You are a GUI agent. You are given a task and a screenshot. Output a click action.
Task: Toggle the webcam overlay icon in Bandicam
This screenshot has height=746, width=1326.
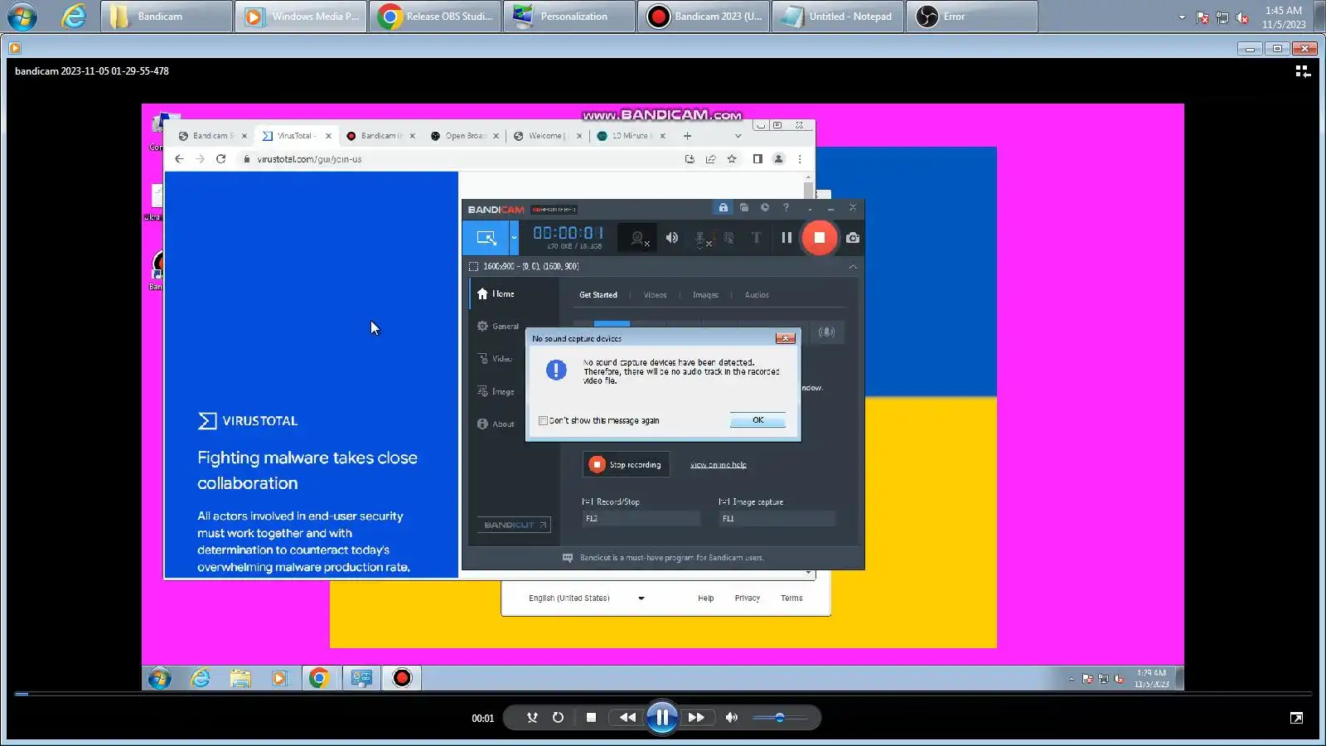pyautogui.click(x=638, y=239)
